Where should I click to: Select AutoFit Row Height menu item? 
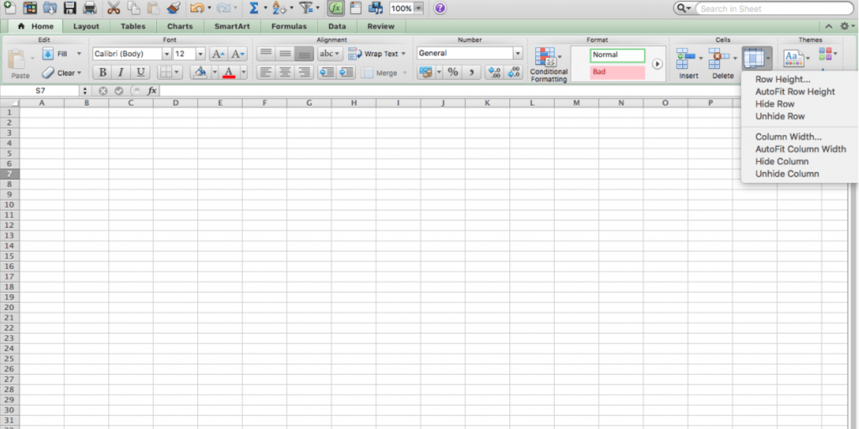(795, 92)
